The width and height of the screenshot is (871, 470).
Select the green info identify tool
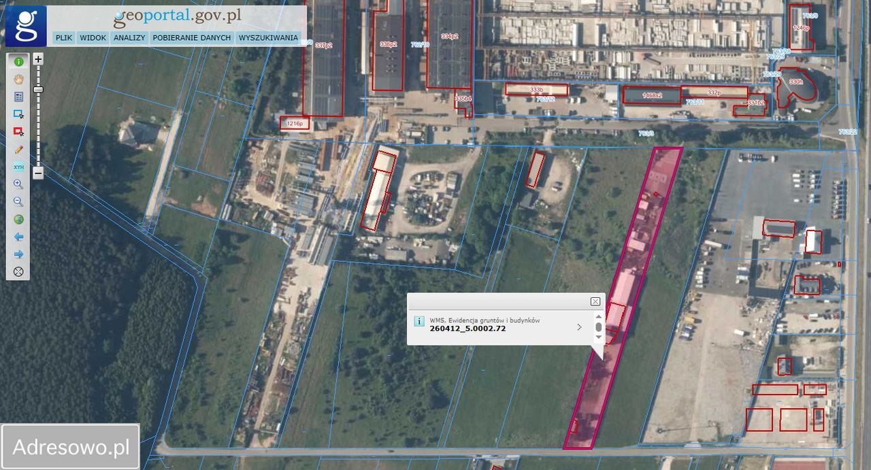pyautogui.click(x=18, y=61)
